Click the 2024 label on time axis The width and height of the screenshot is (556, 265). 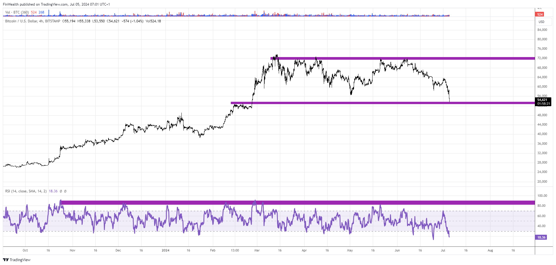(x=166, y=250)
